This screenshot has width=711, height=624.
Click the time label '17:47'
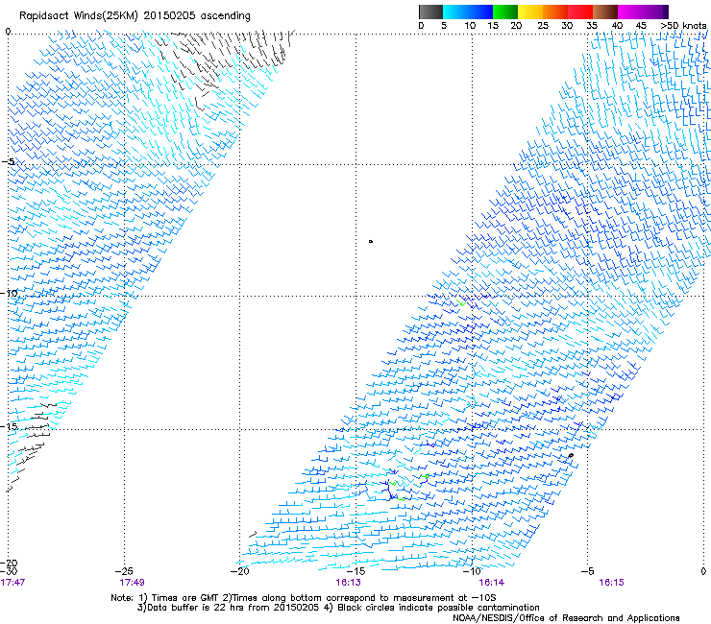[x=12, y=583]
